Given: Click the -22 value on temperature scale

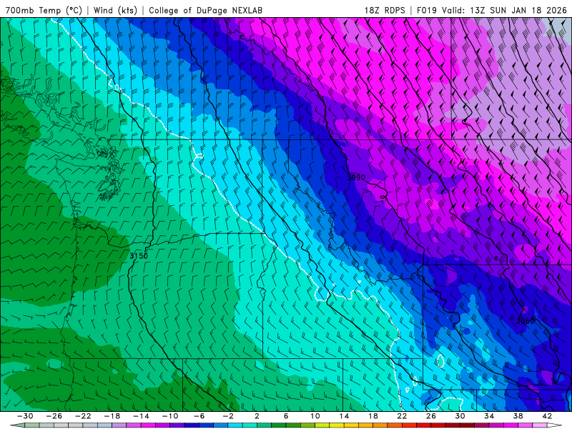Looking at the screenshot, I should 83,416.
